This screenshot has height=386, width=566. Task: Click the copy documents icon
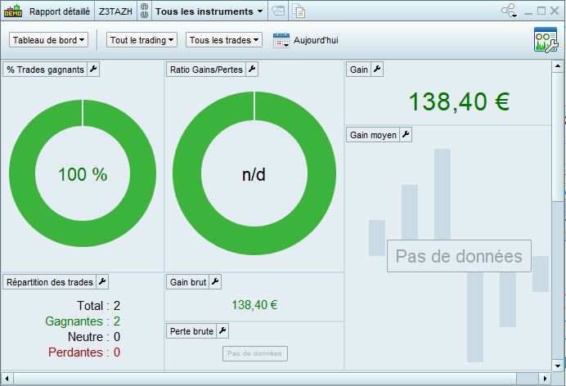click(299, 11)
